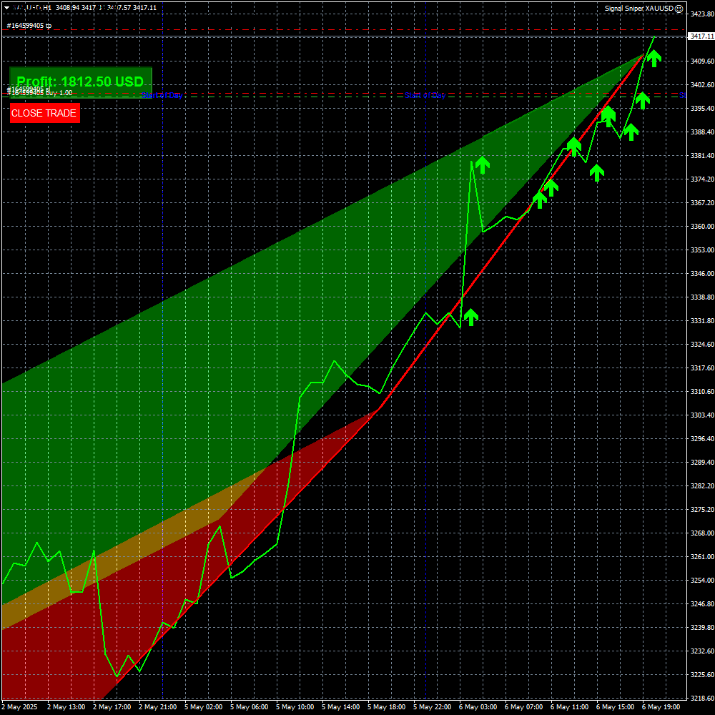Click the #164599405 sl order label
715x715 pixels.
point(29,89)
